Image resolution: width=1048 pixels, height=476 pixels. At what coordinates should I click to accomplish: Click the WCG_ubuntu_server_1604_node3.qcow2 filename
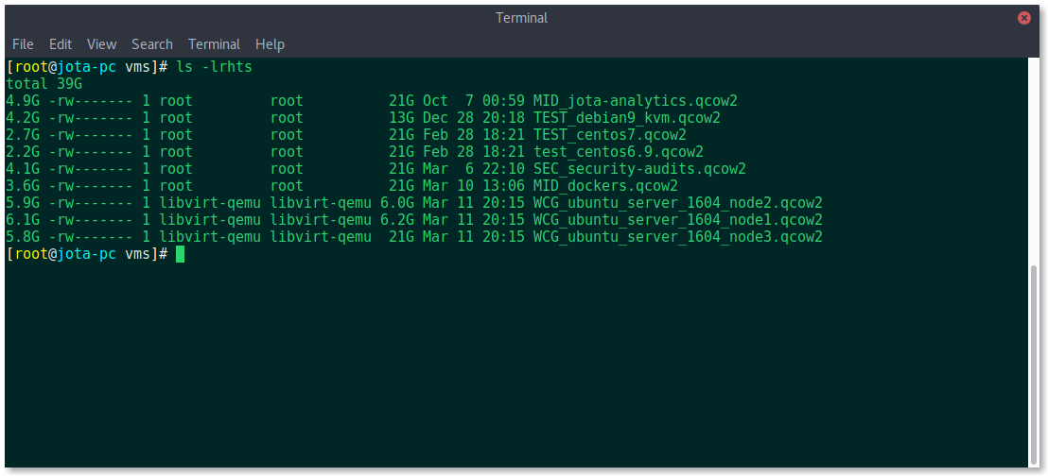tap(678, 237)
